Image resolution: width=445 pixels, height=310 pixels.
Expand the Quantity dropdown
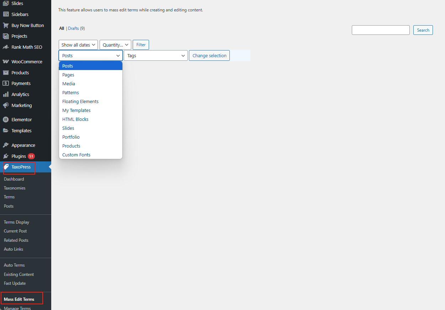tap(115, 45)
